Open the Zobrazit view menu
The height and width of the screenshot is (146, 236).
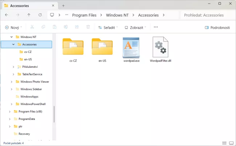(135, 28)
